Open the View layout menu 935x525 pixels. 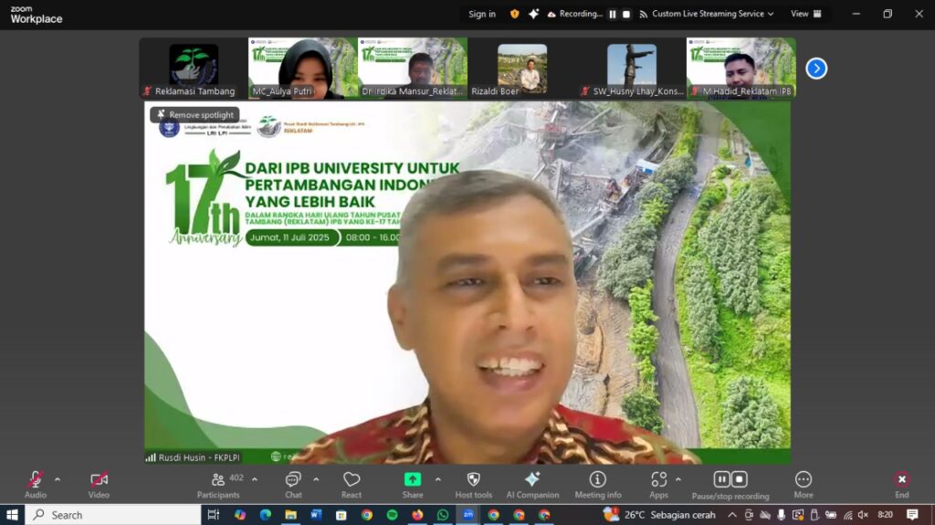805,14
